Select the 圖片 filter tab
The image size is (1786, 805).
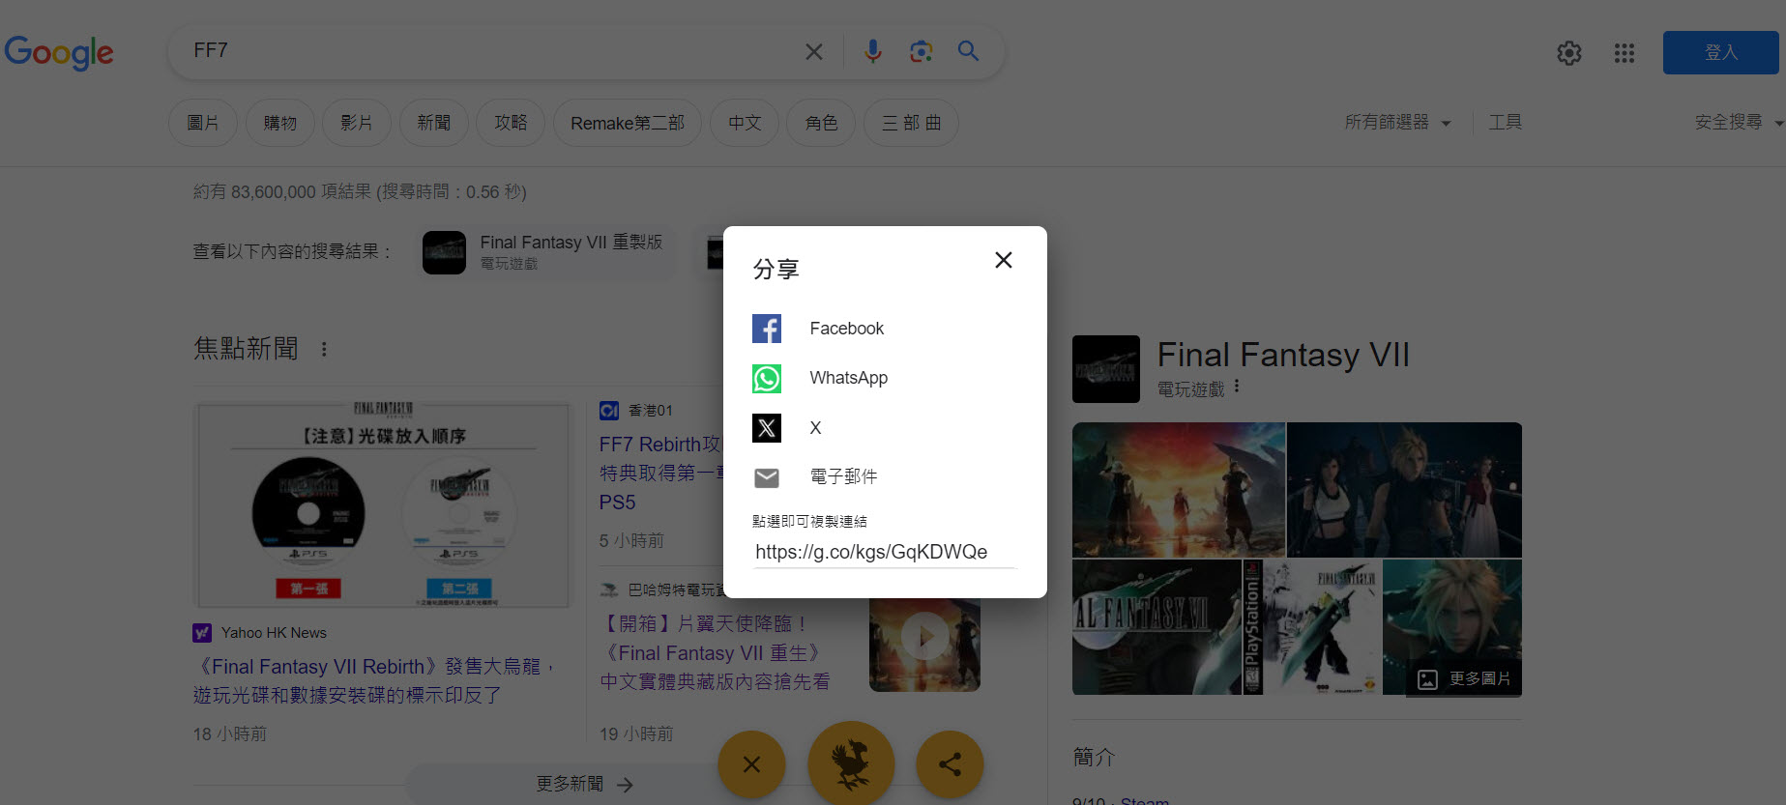pos(203,123)
